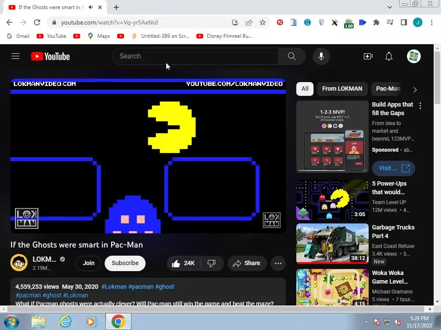Select the All filter chip
The image size is (441, 330).
pos(305,89)
